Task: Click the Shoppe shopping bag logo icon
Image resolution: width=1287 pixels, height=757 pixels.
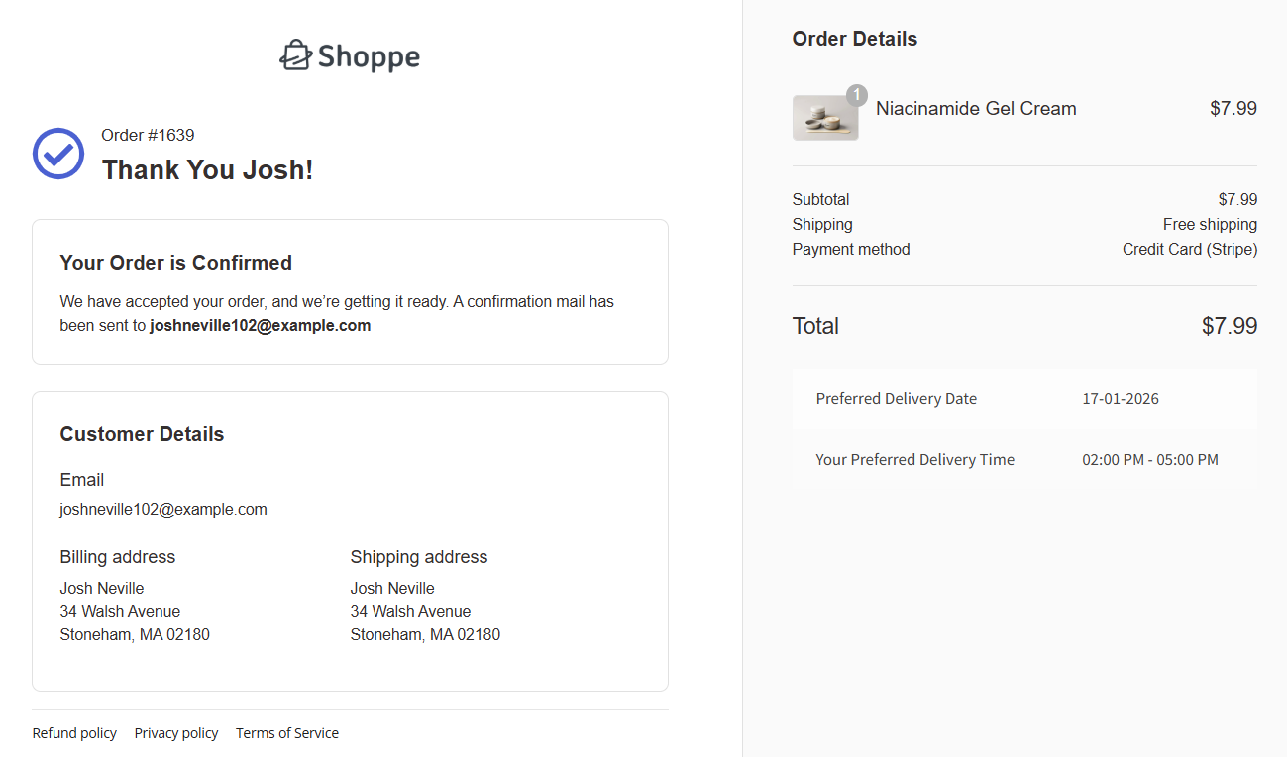Action: tap(295, 55)
